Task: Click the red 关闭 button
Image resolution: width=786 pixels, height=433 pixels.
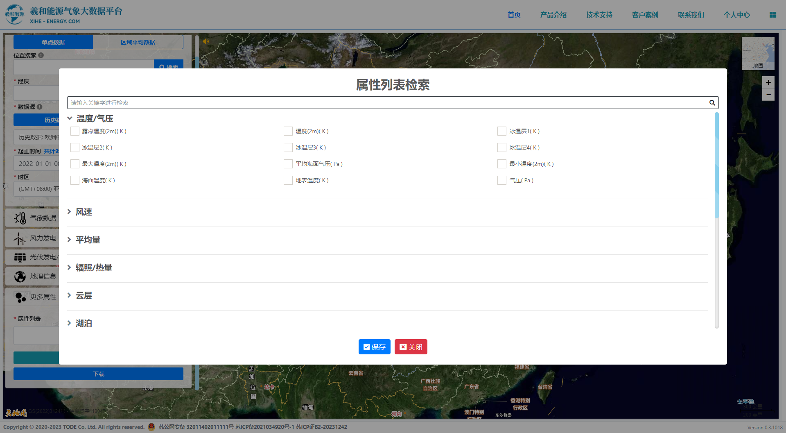Action: (411, 347)
